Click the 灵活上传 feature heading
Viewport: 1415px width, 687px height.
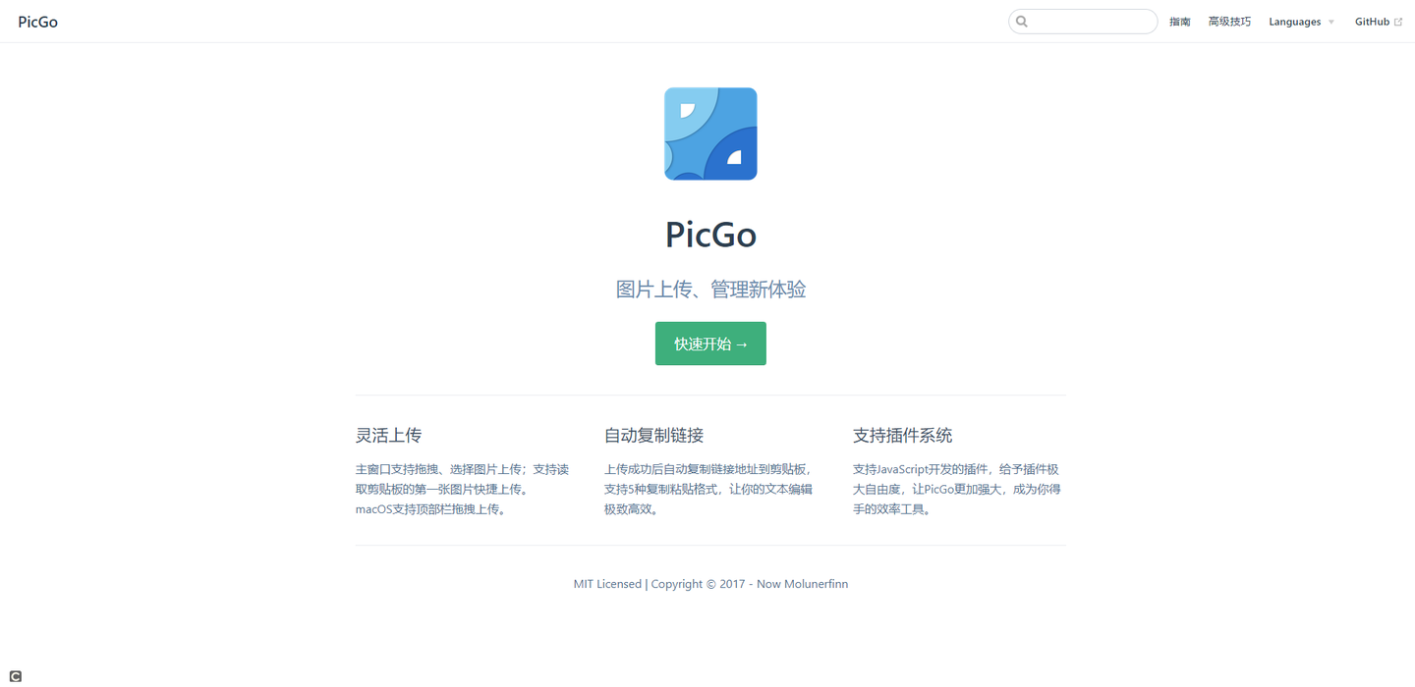click(388, 435)
